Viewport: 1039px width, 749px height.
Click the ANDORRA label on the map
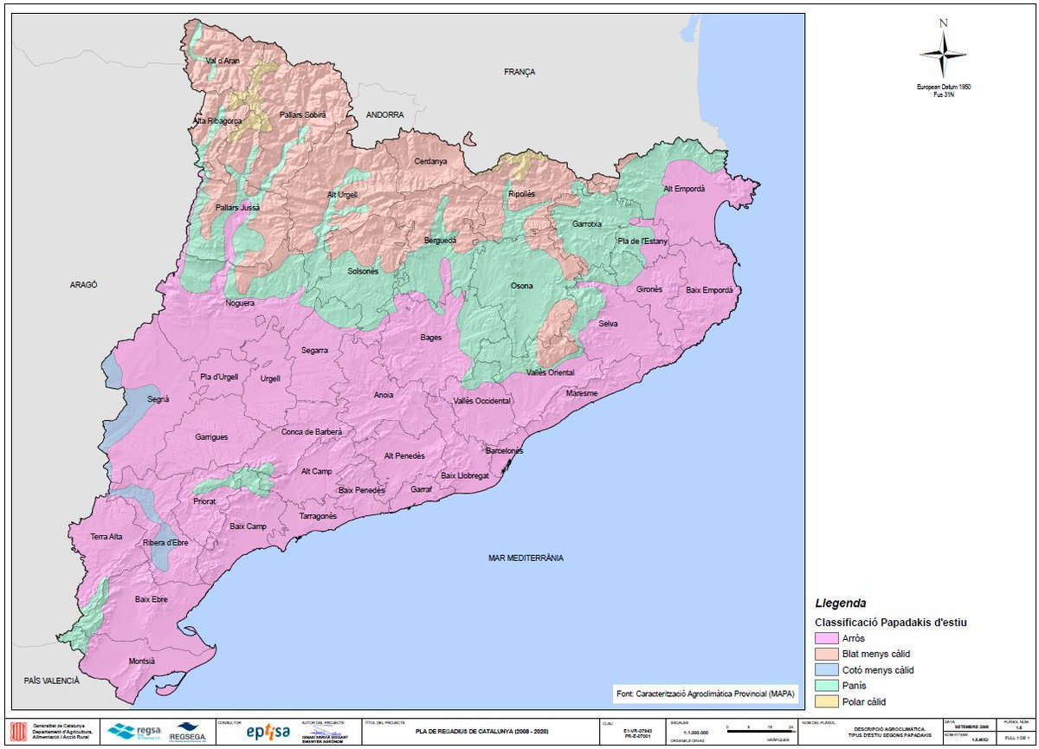tap(384, 114)
